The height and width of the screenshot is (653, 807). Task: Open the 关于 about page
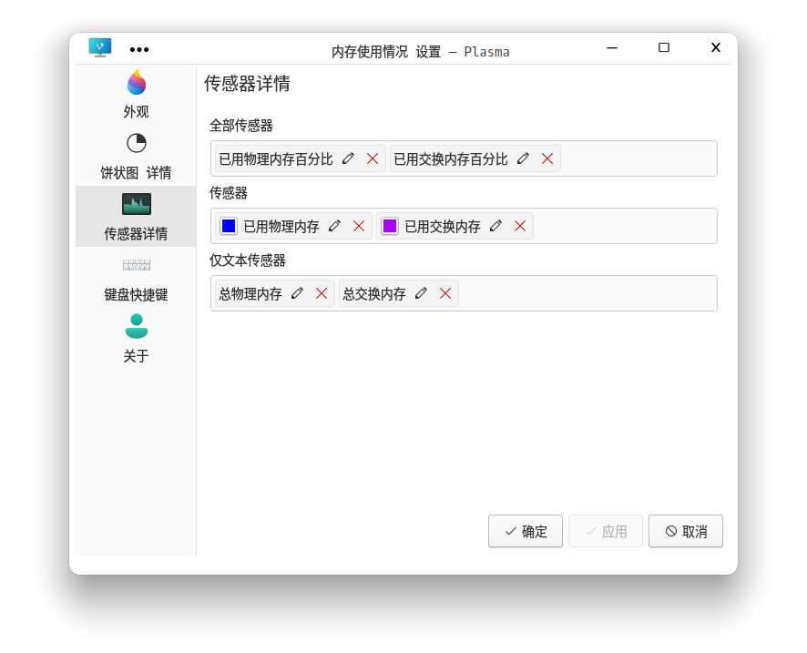136,339
